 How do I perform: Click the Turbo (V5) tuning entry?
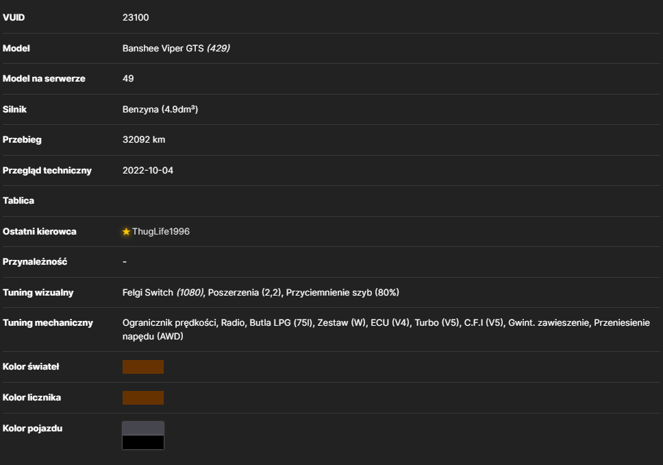tap(437, 323)
